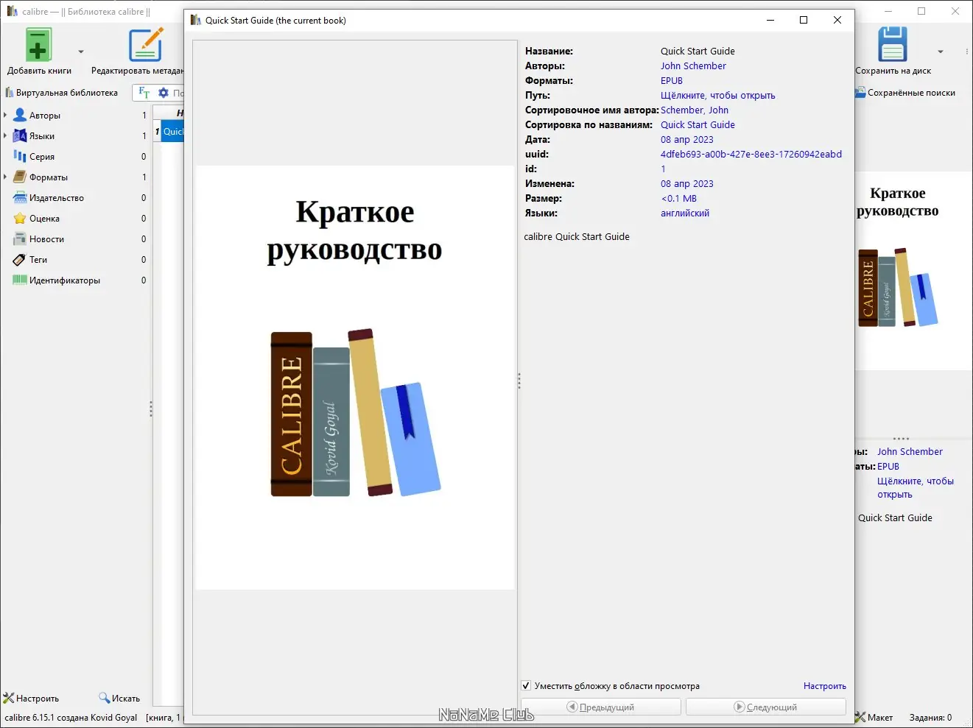Open the Save to disk dropdown arrow
This screenshot has width=973, height=728.
[x=940, y=52]
